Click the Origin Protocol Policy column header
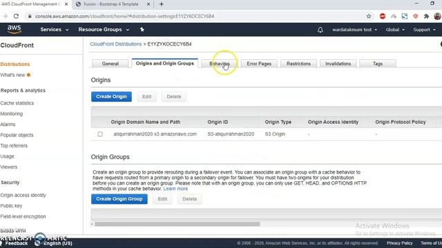Image resolution: width=442 pixels, height=248 pixels. coord(401,122)
